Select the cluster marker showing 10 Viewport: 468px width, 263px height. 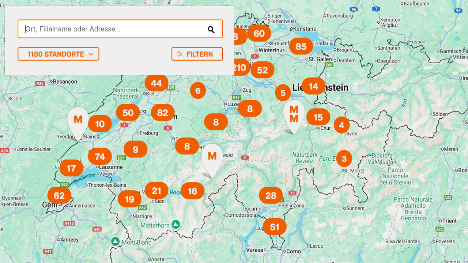coord(100,124)
